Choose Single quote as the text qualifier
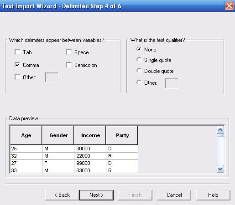 [x=139, y=60]
